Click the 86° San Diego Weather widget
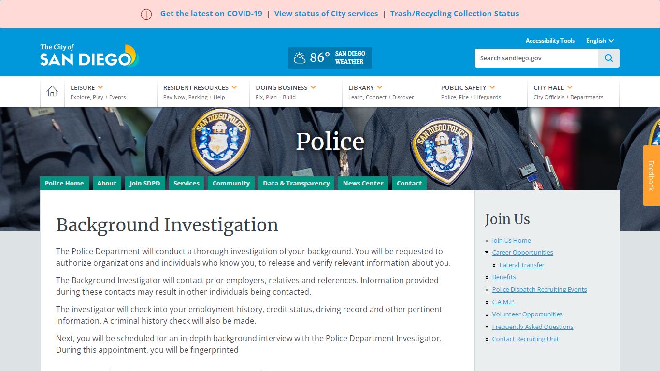The width and height of the screenshot is (660, 371). click(330, 58)
